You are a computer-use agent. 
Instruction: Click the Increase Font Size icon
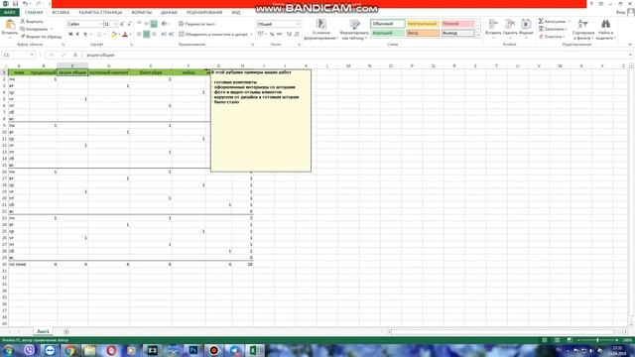(122, 24)
